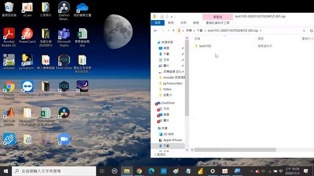This screenshot has width=314, height=176.
Task: Select the Extract contextual tab
Action: point(218,17)
